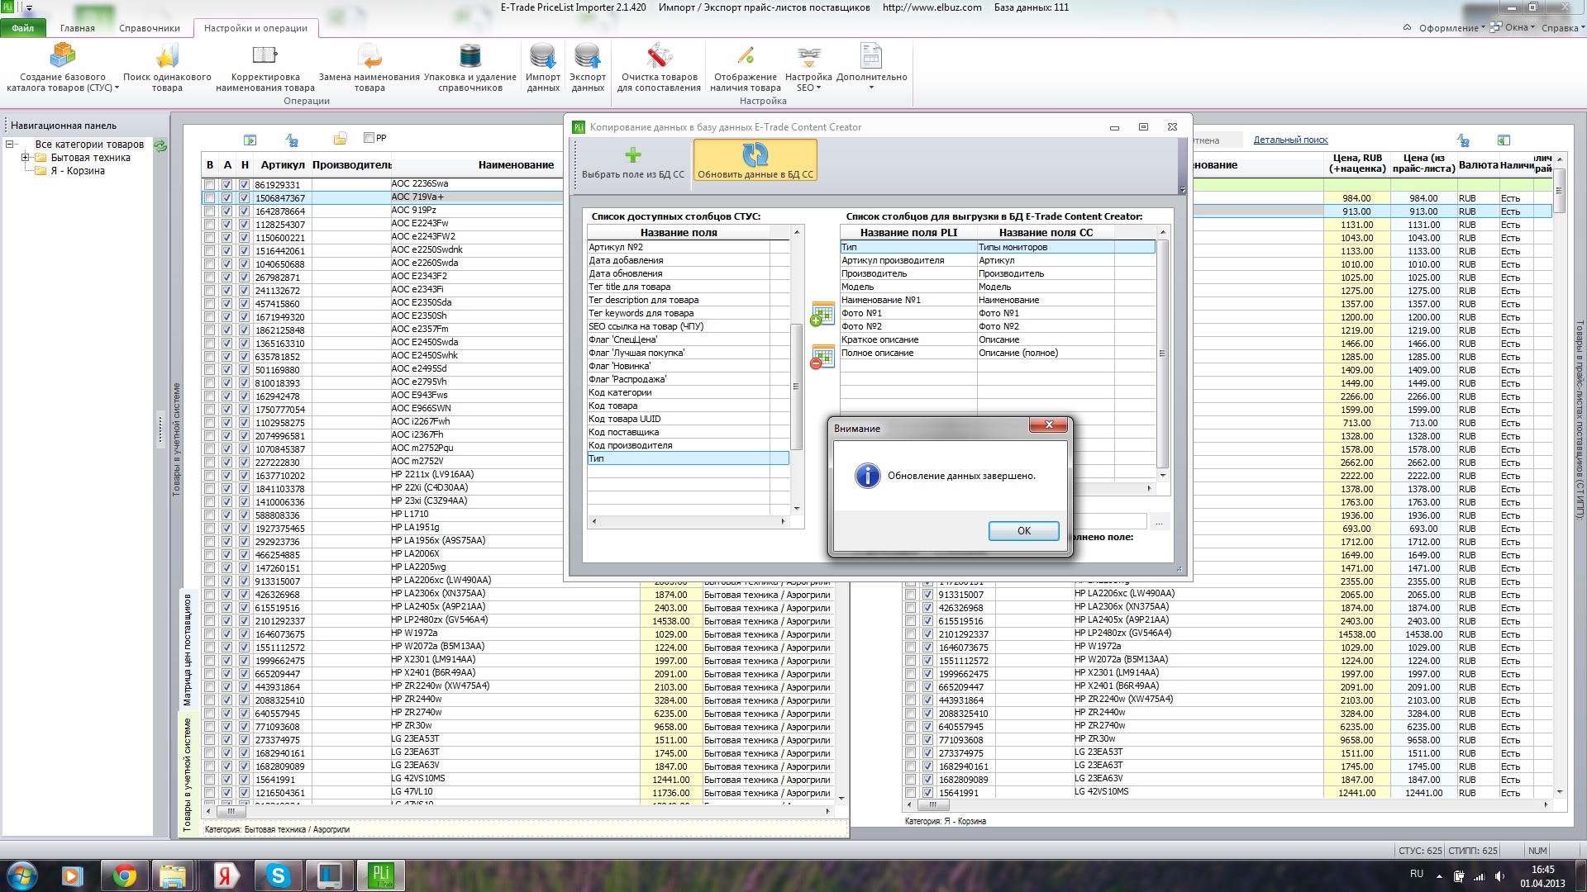Click the 'Импорт данных' ribbon icon
Viewport: 1587px width, 892px height.
tap(543, 67)
